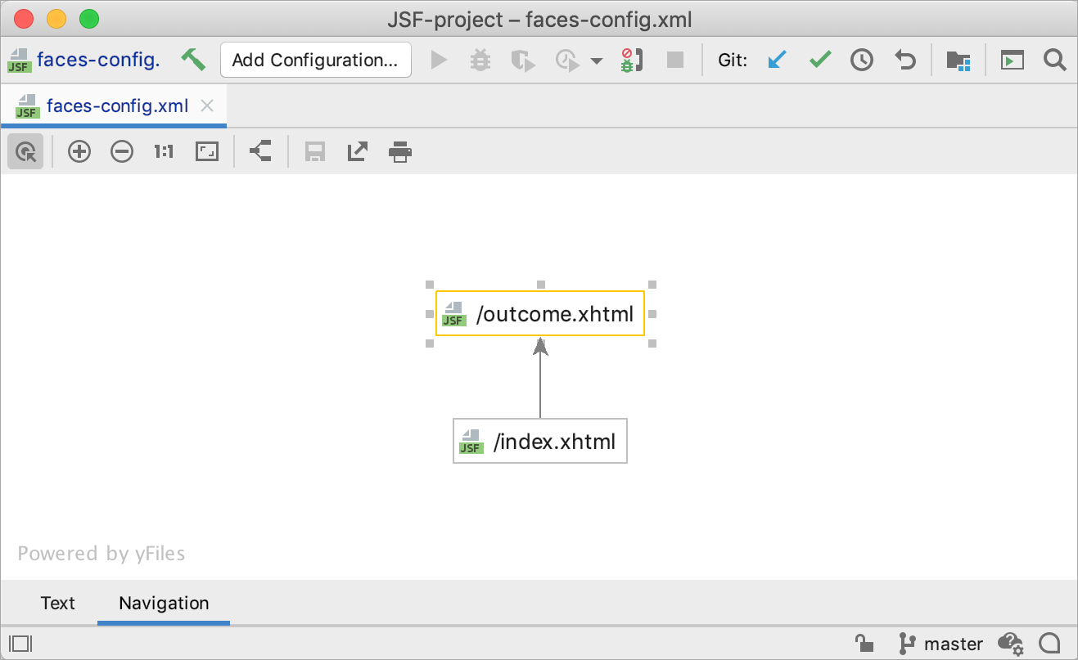
Task: Apply the diagram layout icon
Action: pos(260,151)
